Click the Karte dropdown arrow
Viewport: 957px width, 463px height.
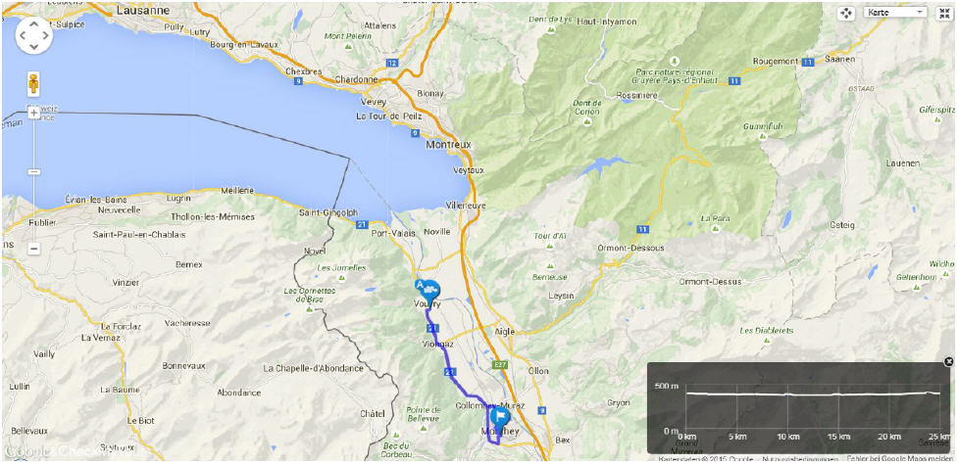pos(919,13)
